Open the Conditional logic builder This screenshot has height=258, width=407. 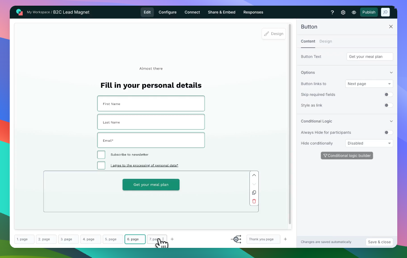[x=347, y=155]
